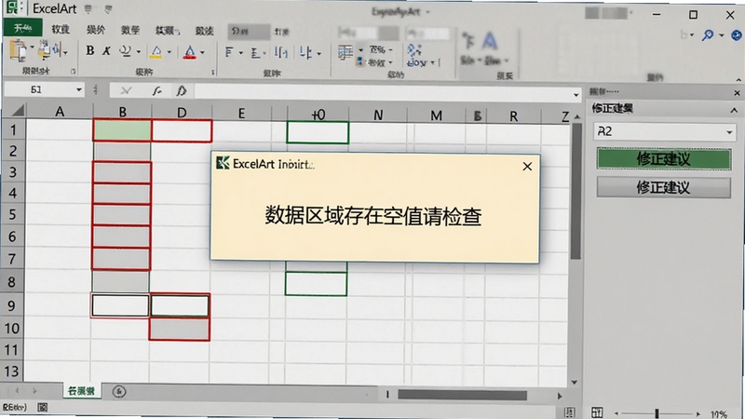
Task: Open the green File ribbon tab
Action: click(22, 28)
